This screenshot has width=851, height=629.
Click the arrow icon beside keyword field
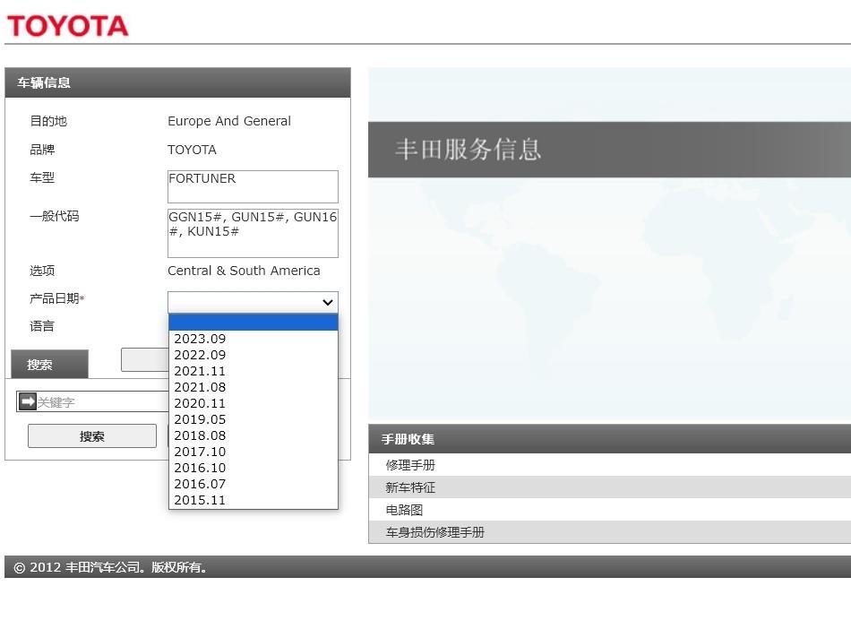(x=27, y=401)
